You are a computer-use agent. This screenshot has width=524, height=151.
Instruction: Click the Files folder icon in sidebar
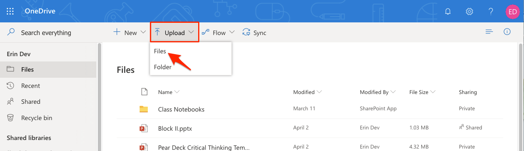pyautogui.click(x=11, y=69)
